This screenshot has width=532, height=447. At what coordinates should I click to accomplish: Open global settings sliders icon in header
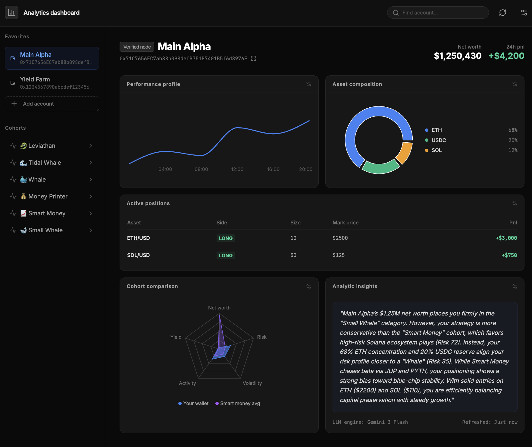coord(524,13)
